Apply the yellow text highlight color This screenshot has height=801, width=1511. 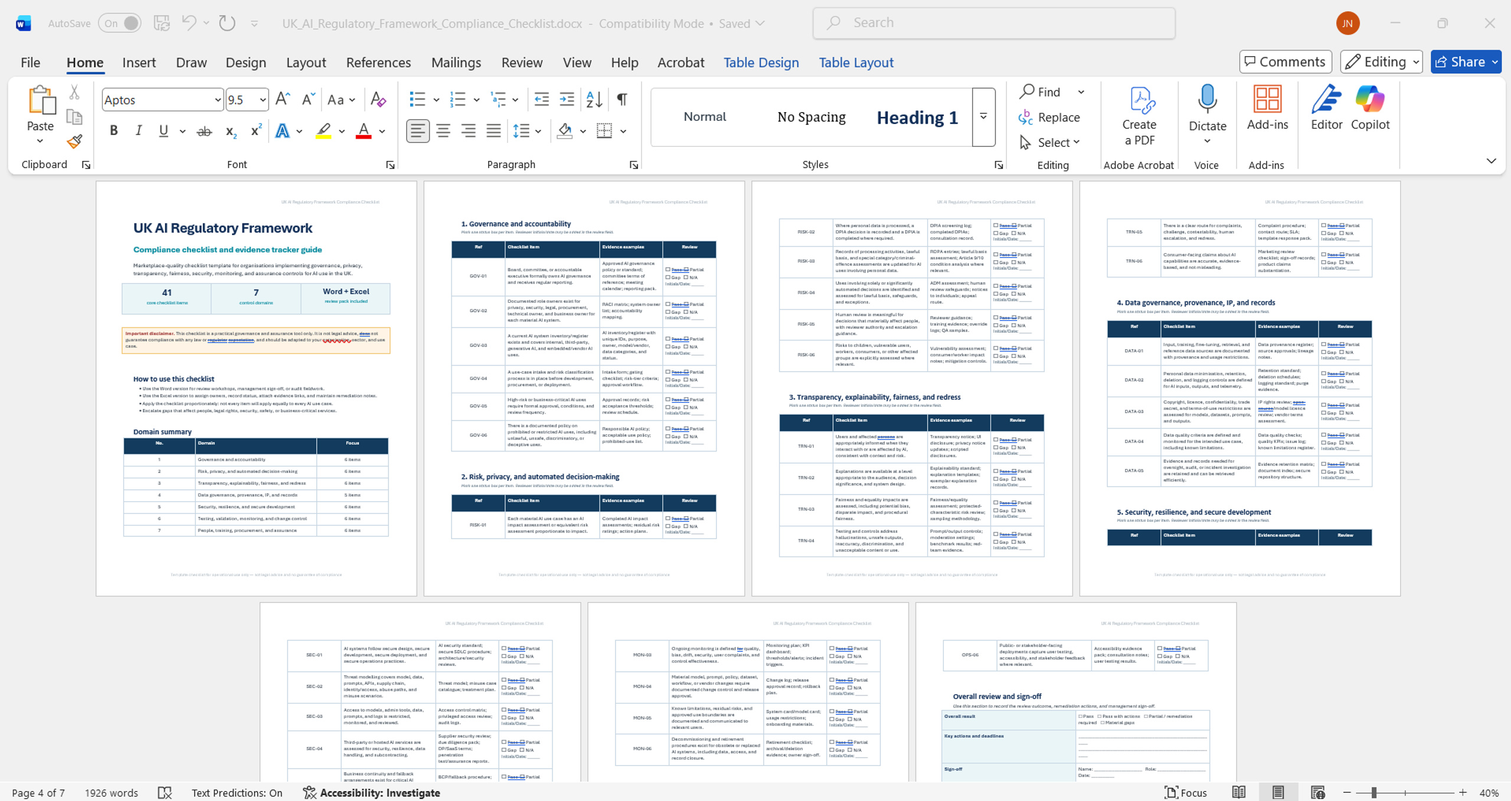(323, 131)
